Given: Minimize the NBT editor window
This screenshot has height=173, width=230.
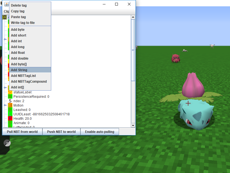Looking at the screenshot, I should pyautogui.click(x=104, y=4).
